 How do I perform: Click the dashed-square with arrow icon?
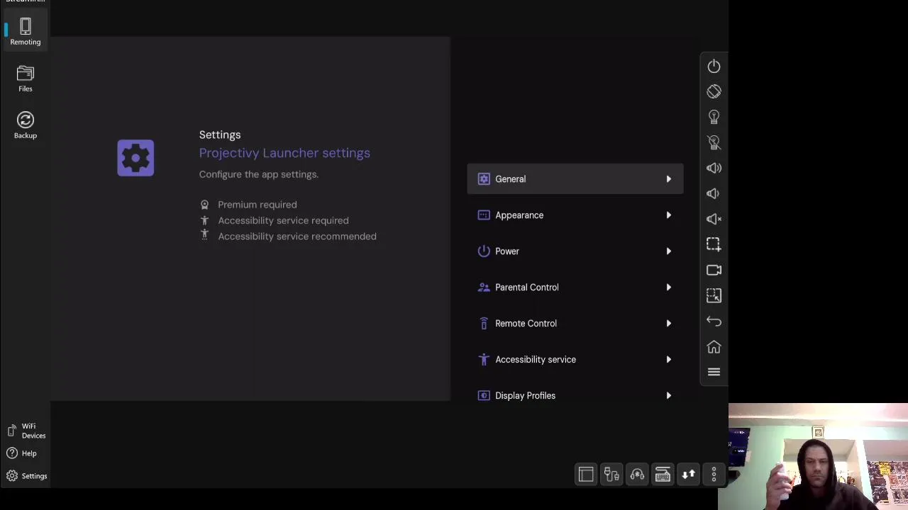point(714,295)
